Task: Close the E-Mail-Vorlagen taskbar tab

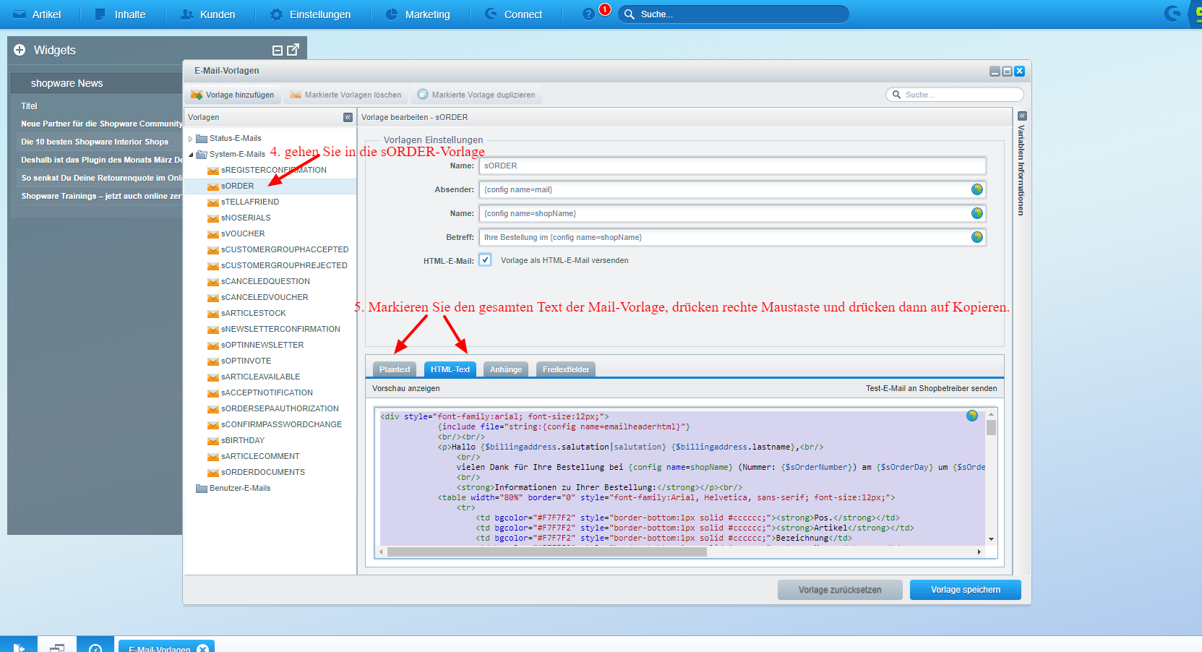Action: 203,648
